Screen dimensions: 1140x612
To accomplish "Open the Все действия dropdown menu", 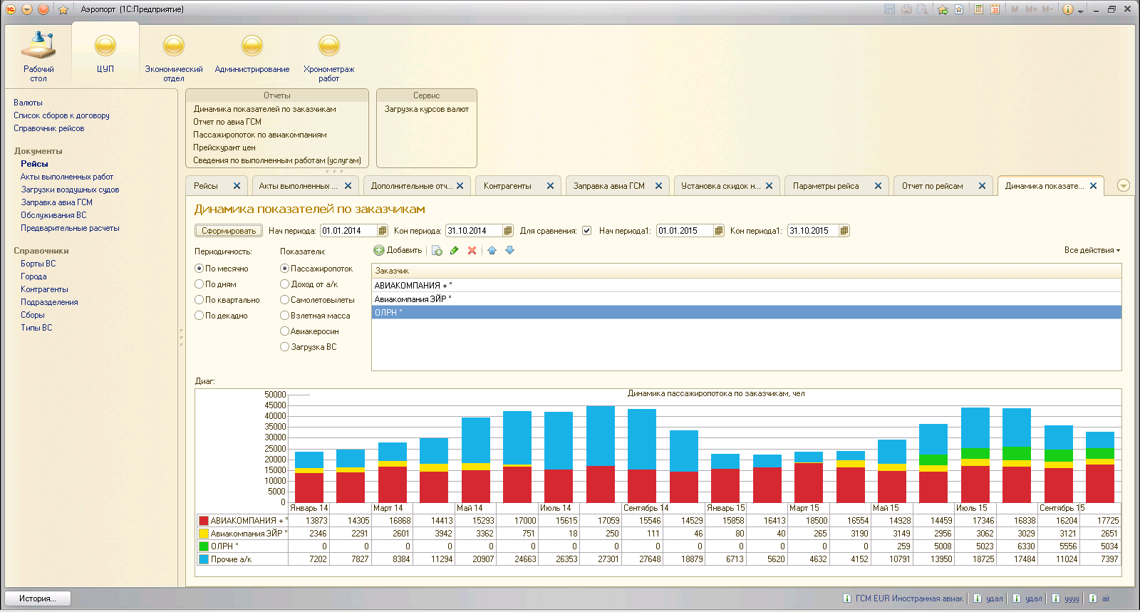I will pos(1092,250).
